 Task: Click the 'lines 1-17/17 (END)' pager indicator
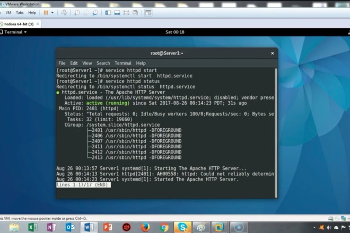[83, 185]
